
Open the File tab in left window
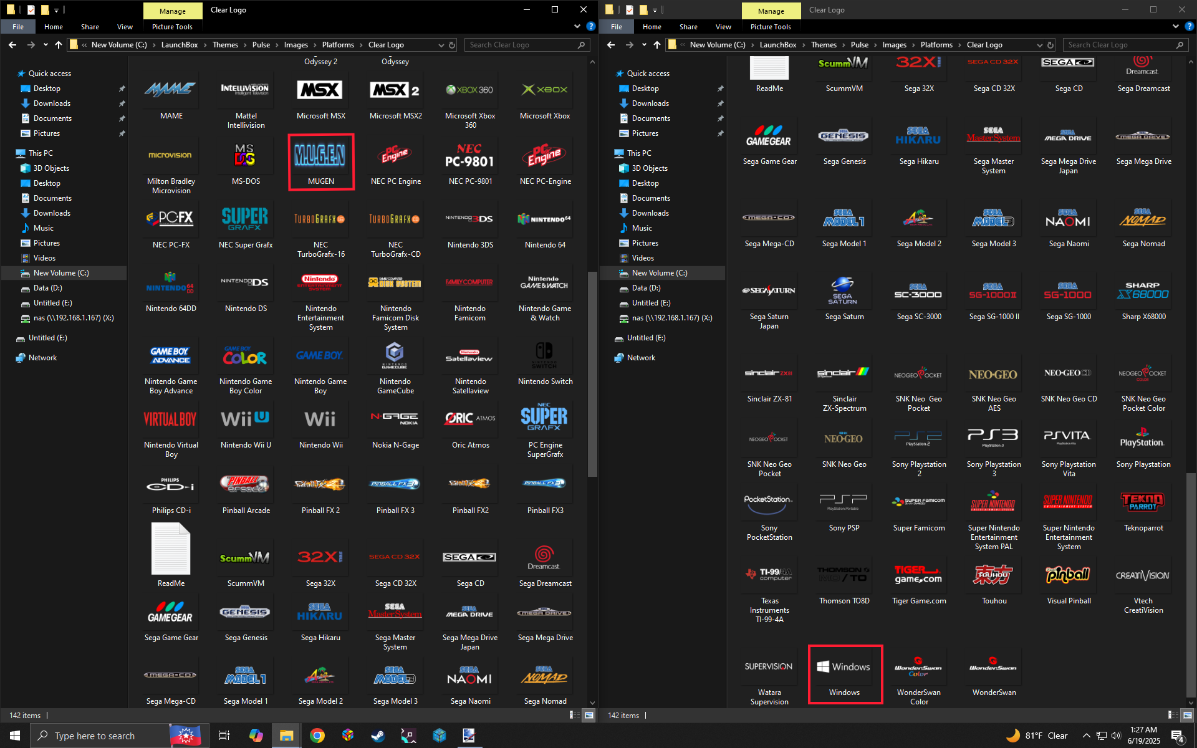(18, 27)
